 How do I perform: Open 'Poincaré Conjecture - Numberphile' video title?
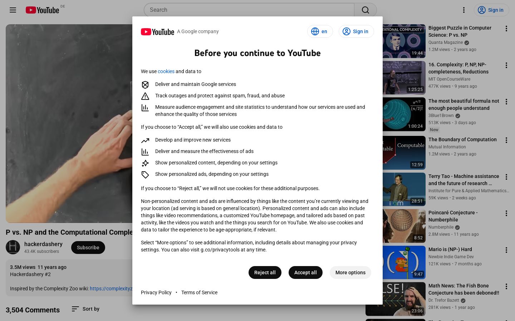point(453,216)
